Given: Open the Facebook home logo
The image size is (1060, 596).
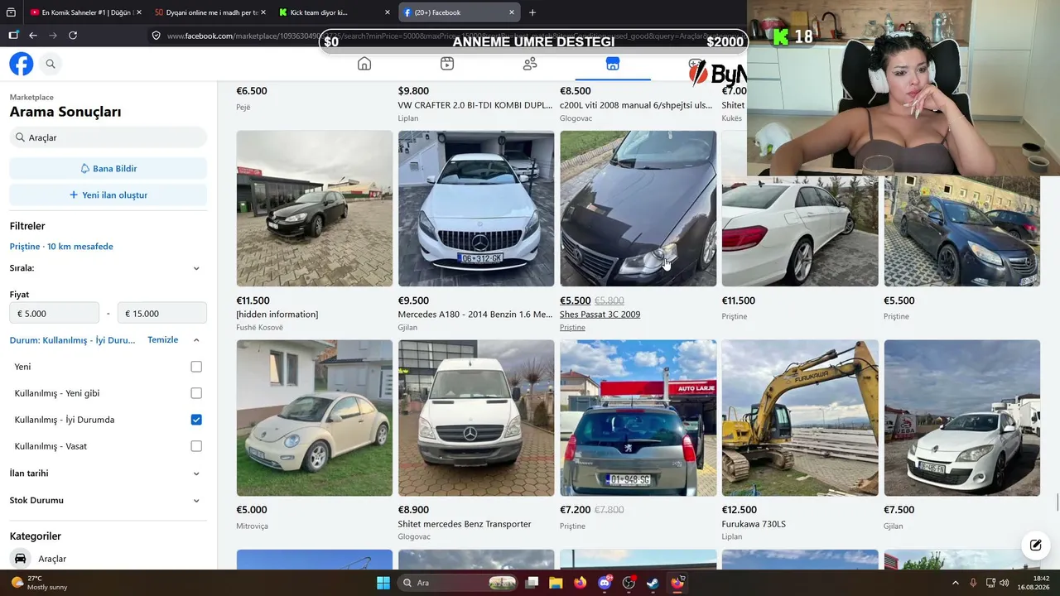Looking at the screenshot, I should 22,64.
